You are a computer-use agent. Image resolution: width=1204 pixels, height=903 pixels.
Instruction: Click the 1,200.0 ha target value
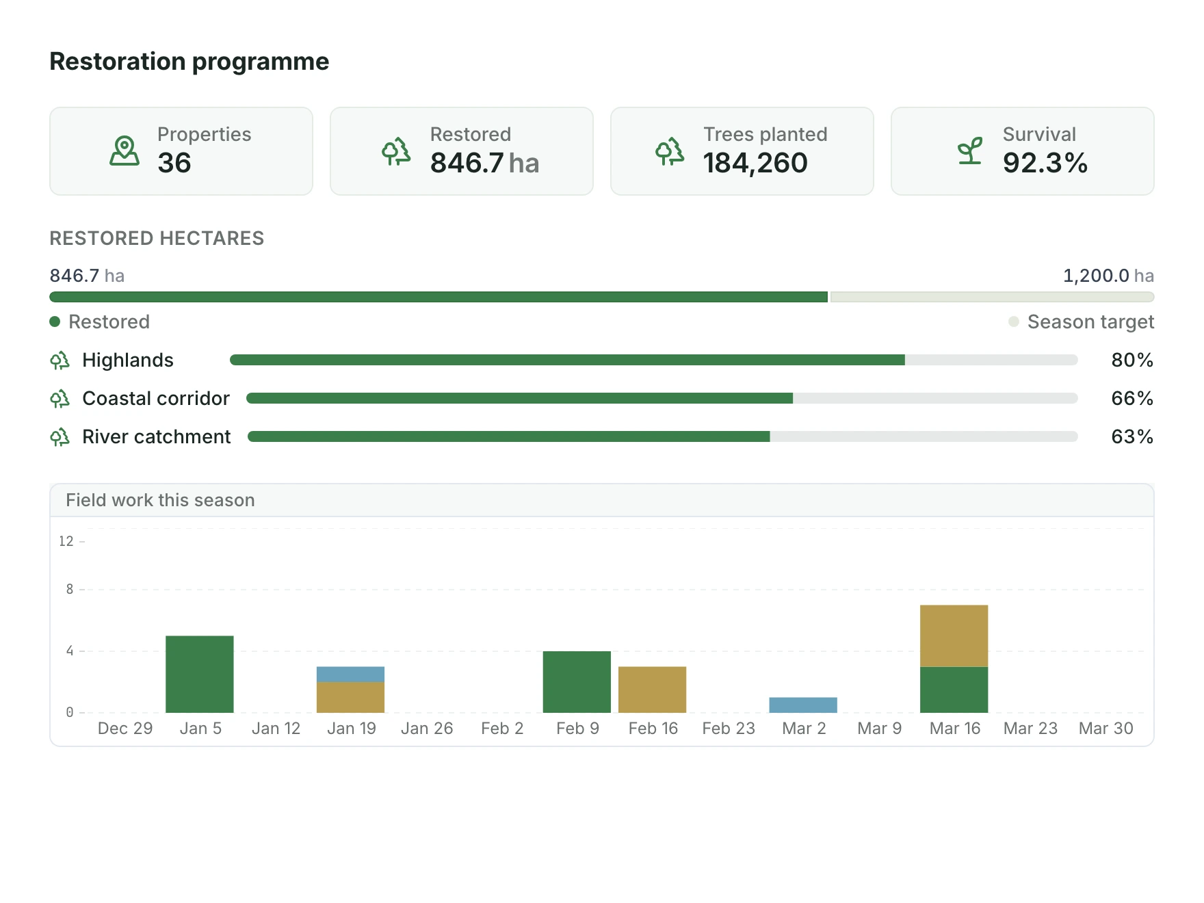click(x=1108, y=276)
